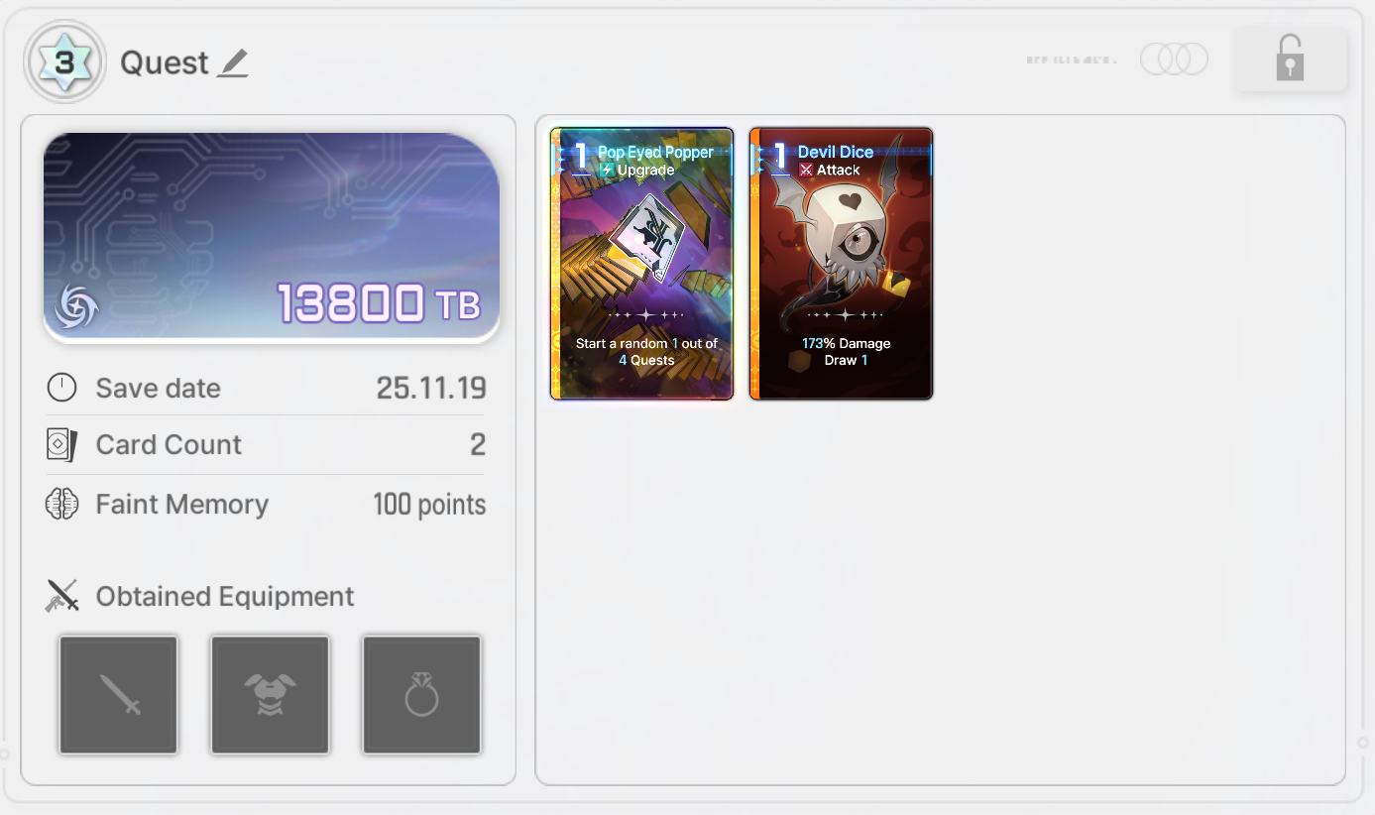Viewport: 1375px width, 815px height.
Task: Select the empty weapon sword slot
Action: (119, 694)
